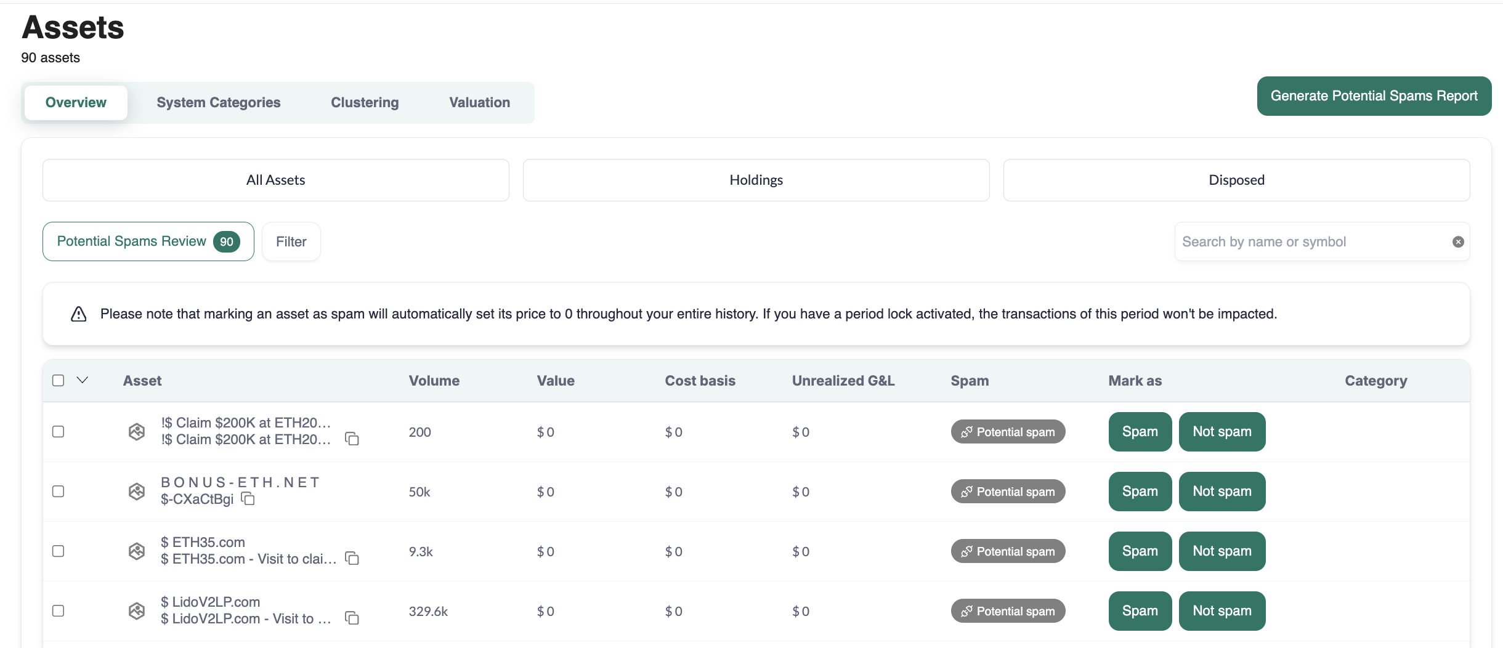Open the Filter options
The height and width of the screenshot is (648, 1503).
click(x=291, y=242)
